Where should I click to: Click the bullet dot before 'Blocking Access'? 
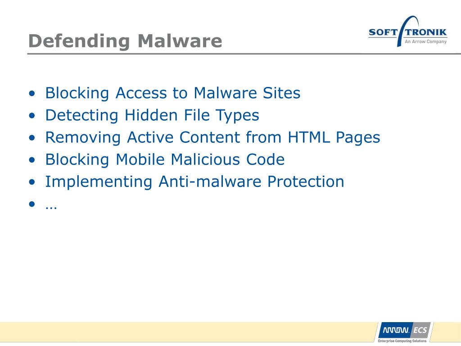32,94
